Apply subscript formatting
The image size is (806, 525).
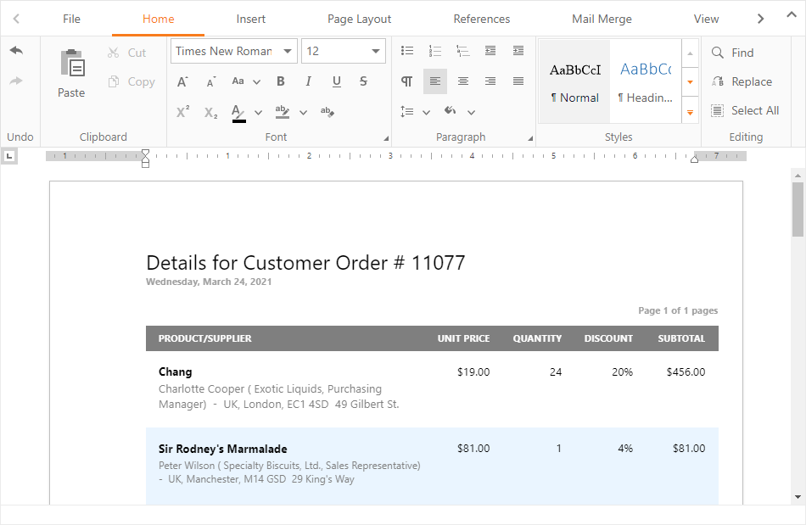211,111
